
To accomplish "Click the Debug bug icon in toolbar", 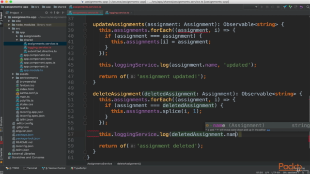I will point(267,7).
